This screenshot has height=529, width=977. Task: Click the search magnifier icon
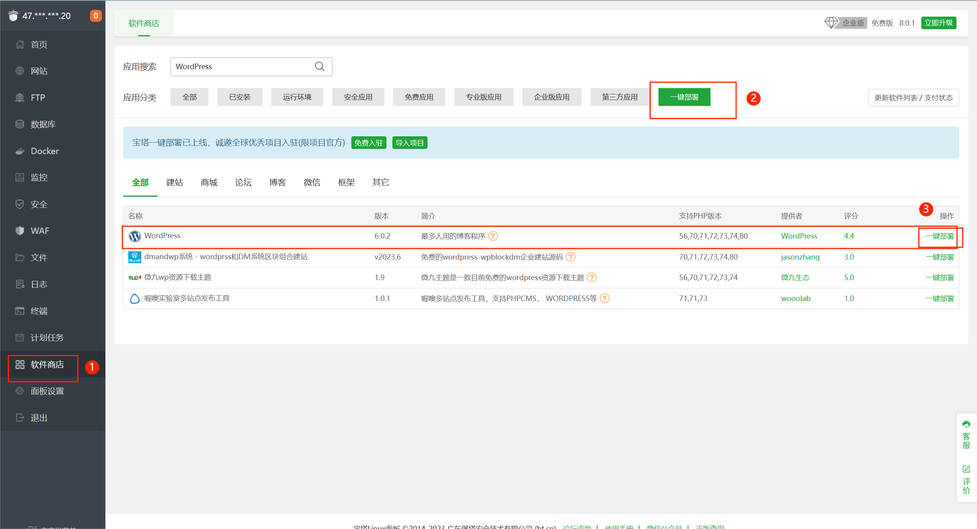pyautogui.click(x=320, y=66)
